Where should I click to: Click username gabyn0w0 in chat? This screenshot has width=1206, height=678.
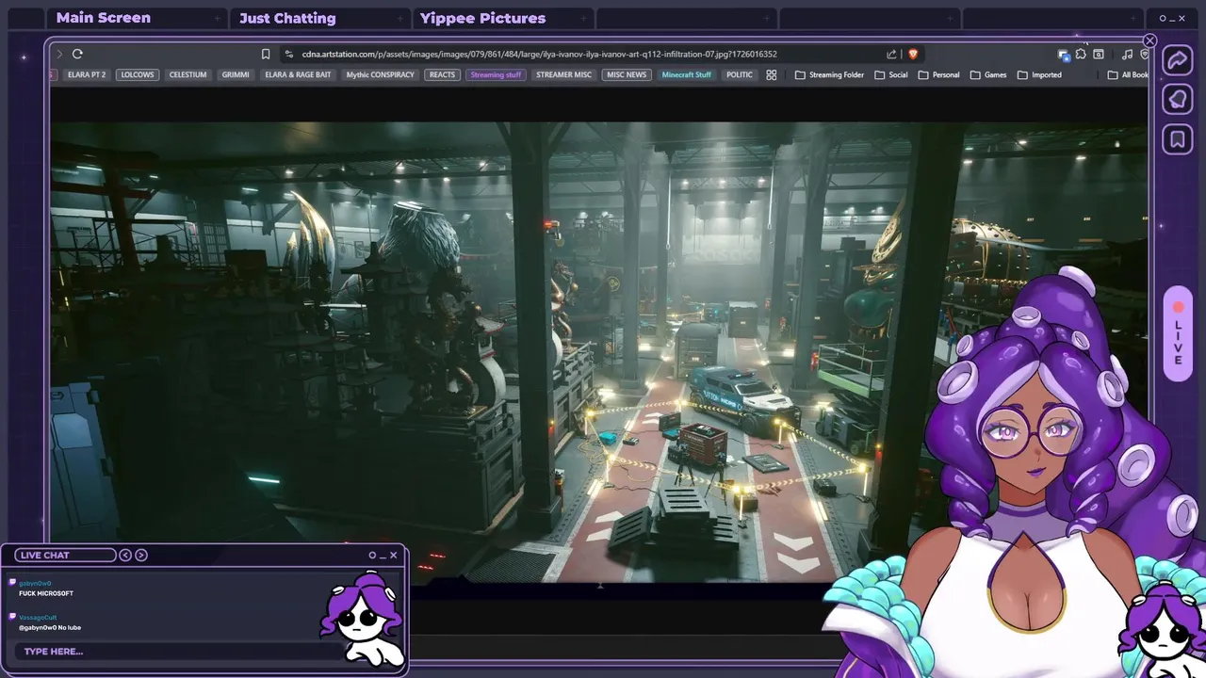(35, 584)
